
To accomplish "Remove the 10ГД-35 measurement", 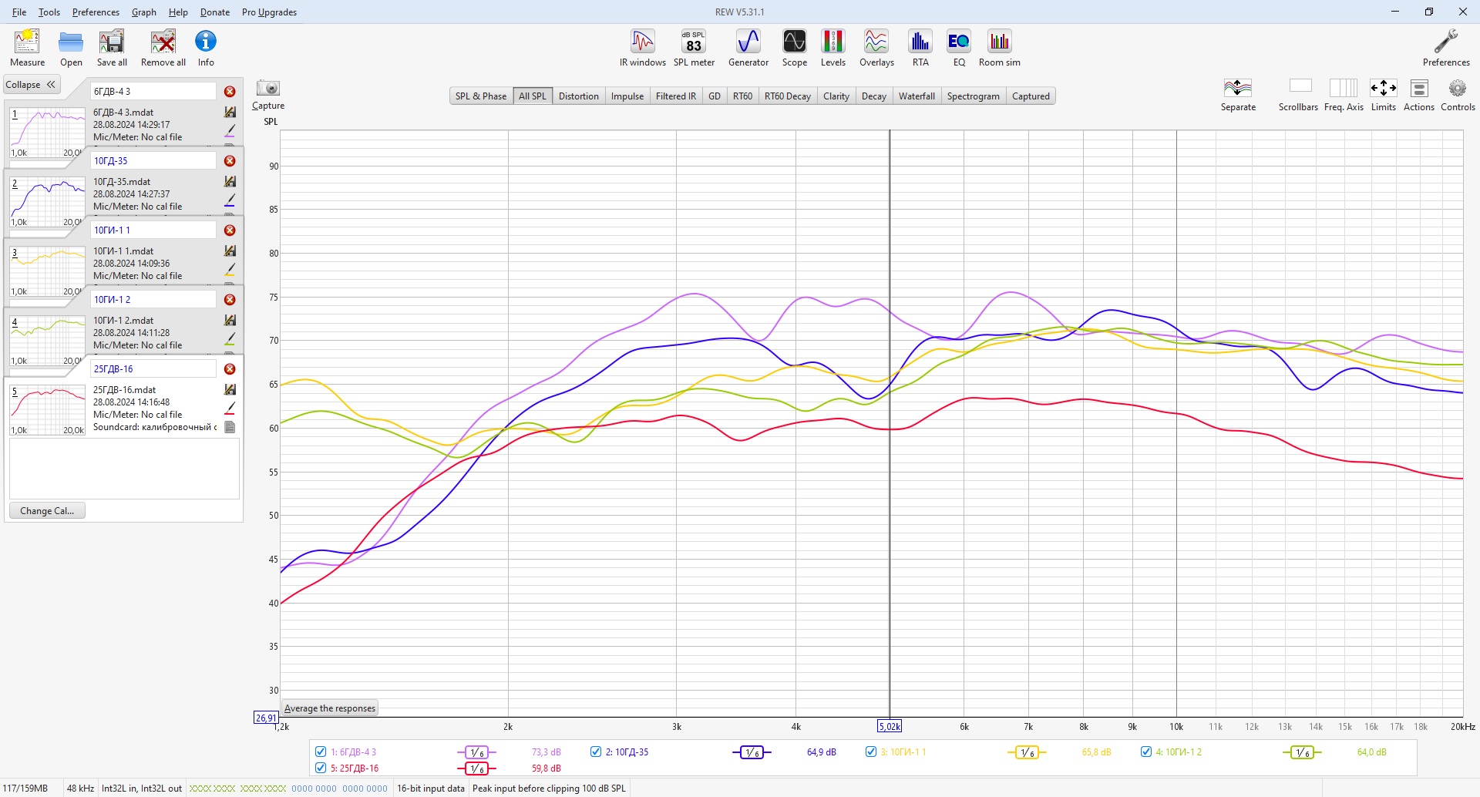I will coord(230,161).
